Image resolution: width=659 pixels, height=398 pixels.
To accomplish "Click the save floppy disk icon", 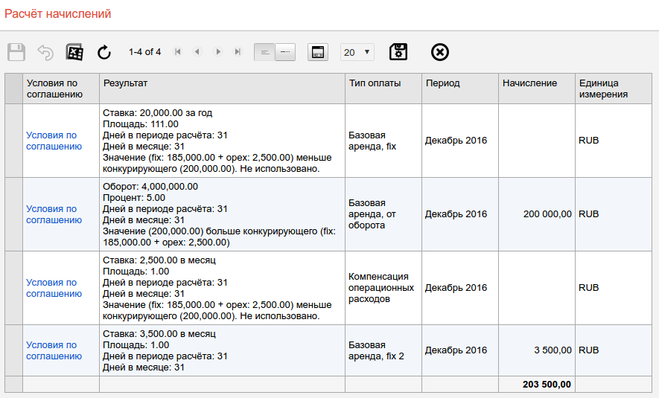I will [x=16, y=52].
